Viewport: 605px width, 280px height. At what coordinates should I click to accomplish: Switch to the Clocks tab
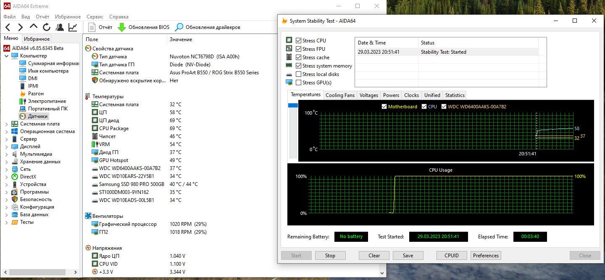click(411, 95)
